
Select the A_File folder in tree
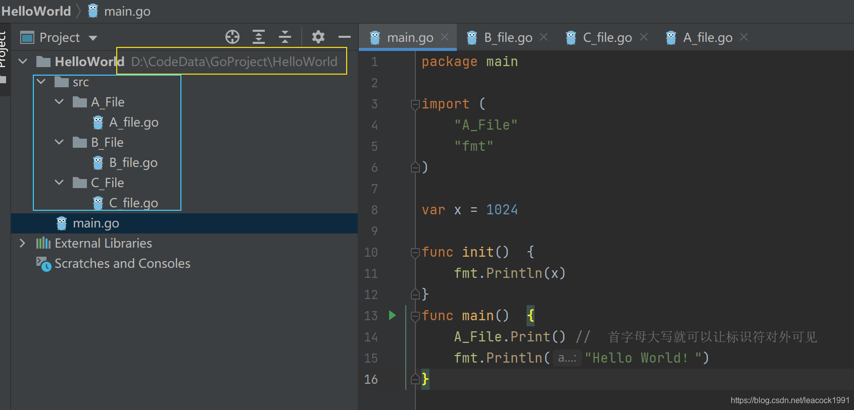[108, 102]
